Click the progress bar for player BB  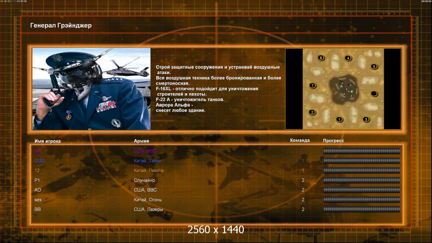[x=361, y=209]
